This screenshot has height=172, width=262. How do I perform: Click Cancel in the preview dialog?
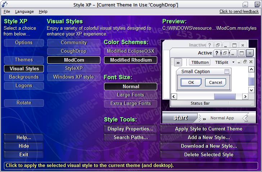pos(215,82)
